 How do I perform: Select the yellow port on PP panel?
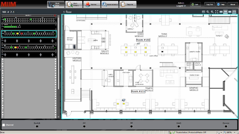click(x=16, y=48)
